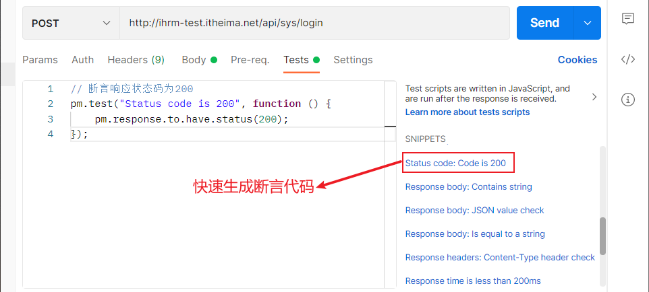Insert the Status code: Code is 200 snippet
Screen dimensions: 649x292
pyautogui.click(x=455, y=163)
